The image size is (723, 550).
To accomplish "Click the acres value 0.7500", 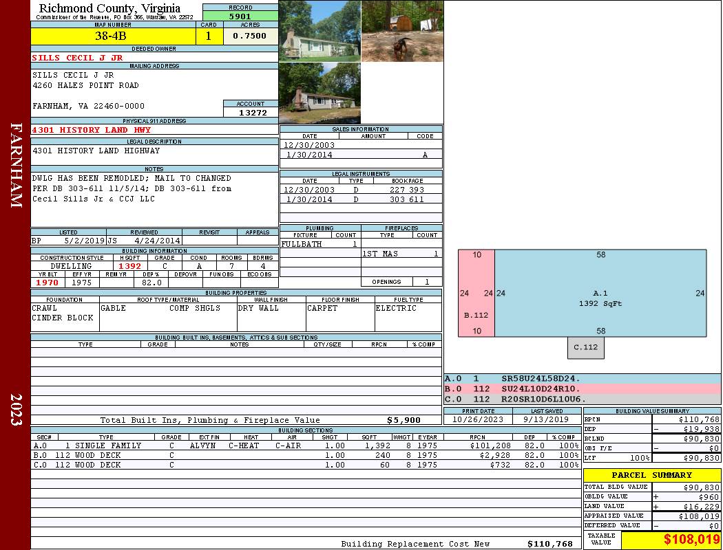I will (249, 36).
